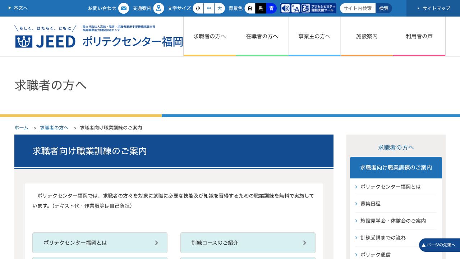Open the 求職者の方へ main menu tab

(210, 36)
